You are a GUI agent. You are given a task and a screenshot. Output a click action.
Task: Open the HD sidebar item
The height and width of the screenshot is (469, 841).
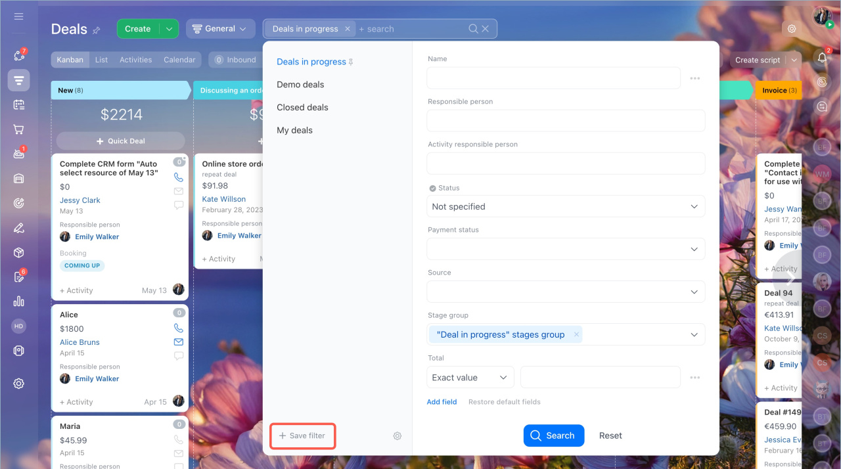tap(18, 326)
